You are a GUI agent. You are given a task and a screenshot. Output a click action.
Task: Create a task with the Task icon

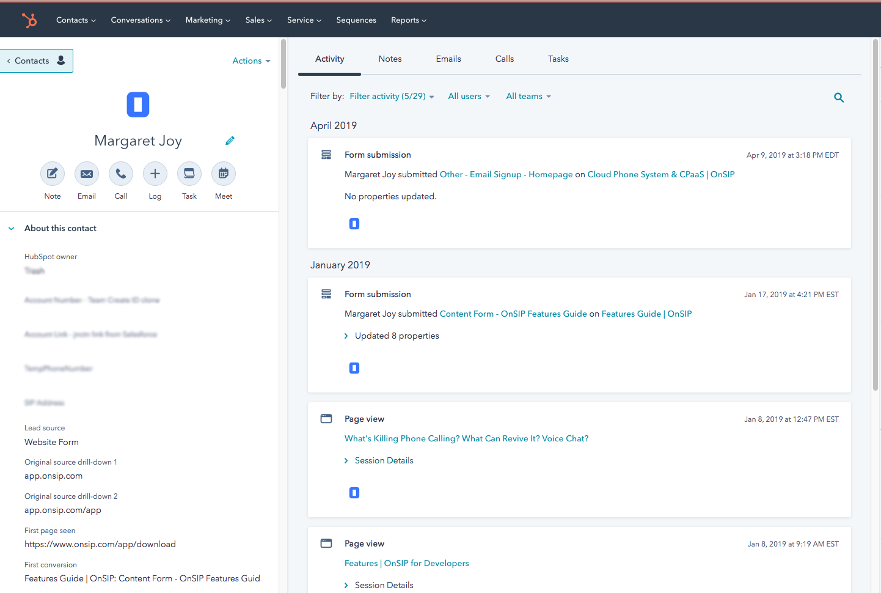click(x=189, y=174)
